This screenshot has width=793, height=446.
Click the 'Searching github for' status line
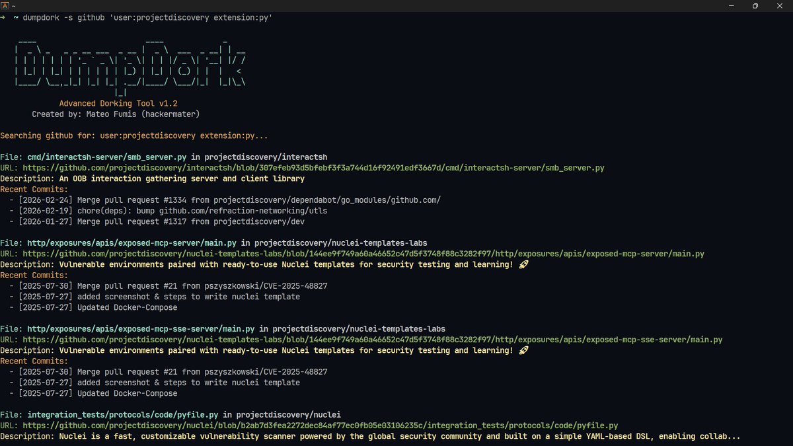(x=134, y=135)
